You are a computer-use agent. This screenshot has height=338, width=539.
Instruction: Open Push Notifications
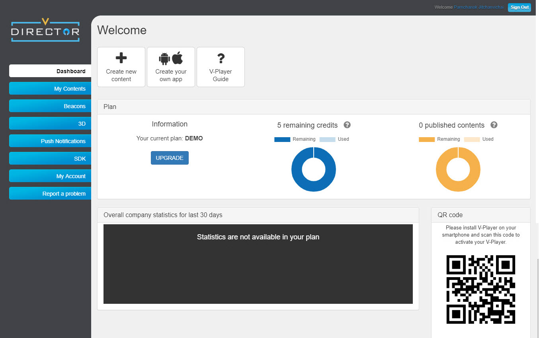[x=50, y=141]
